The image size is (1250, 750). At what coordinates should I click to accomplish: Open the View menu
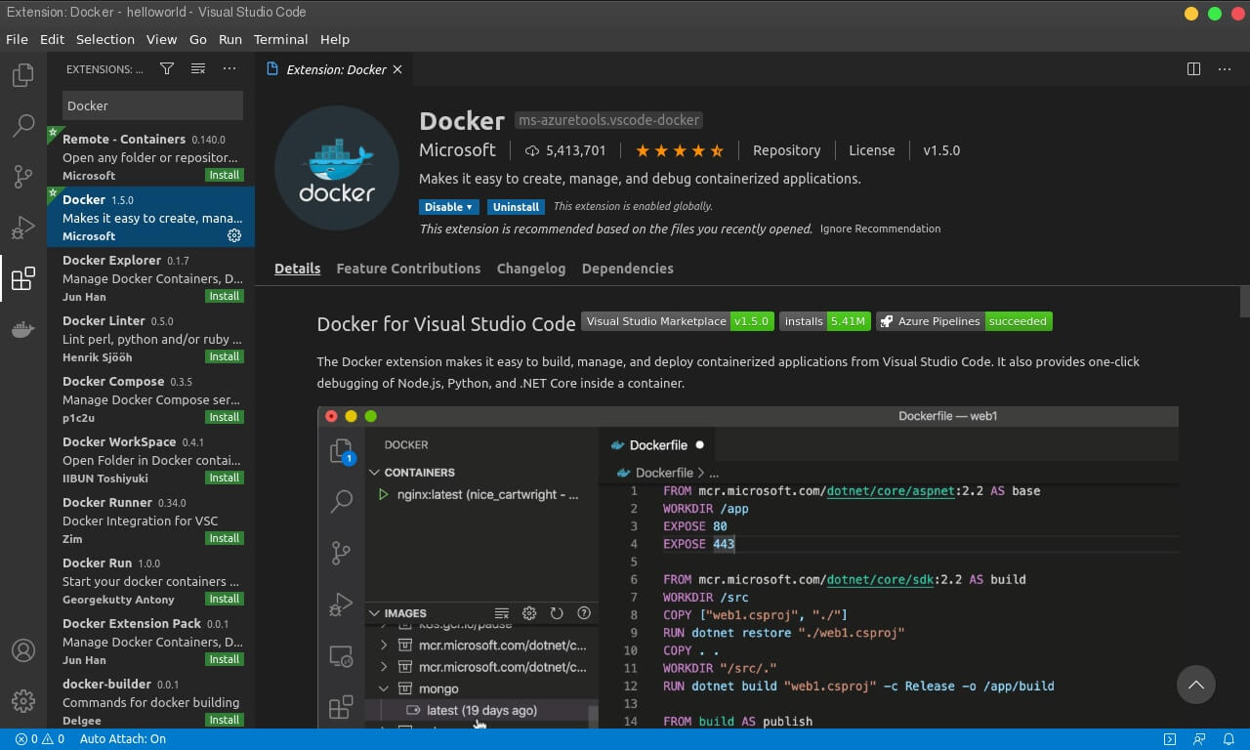point(161,39)
